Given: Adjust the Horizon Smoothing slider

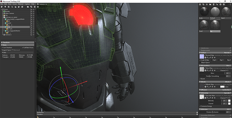Looking at the screenshot, I should coord(212,76).
